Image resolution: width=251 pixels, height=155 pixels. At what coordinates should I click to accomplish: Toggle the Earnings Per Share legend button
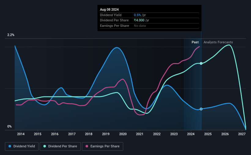(102, 146)
